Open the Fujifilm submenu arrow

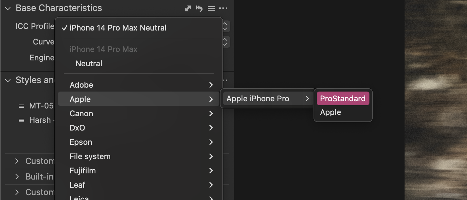pos(211,171)
